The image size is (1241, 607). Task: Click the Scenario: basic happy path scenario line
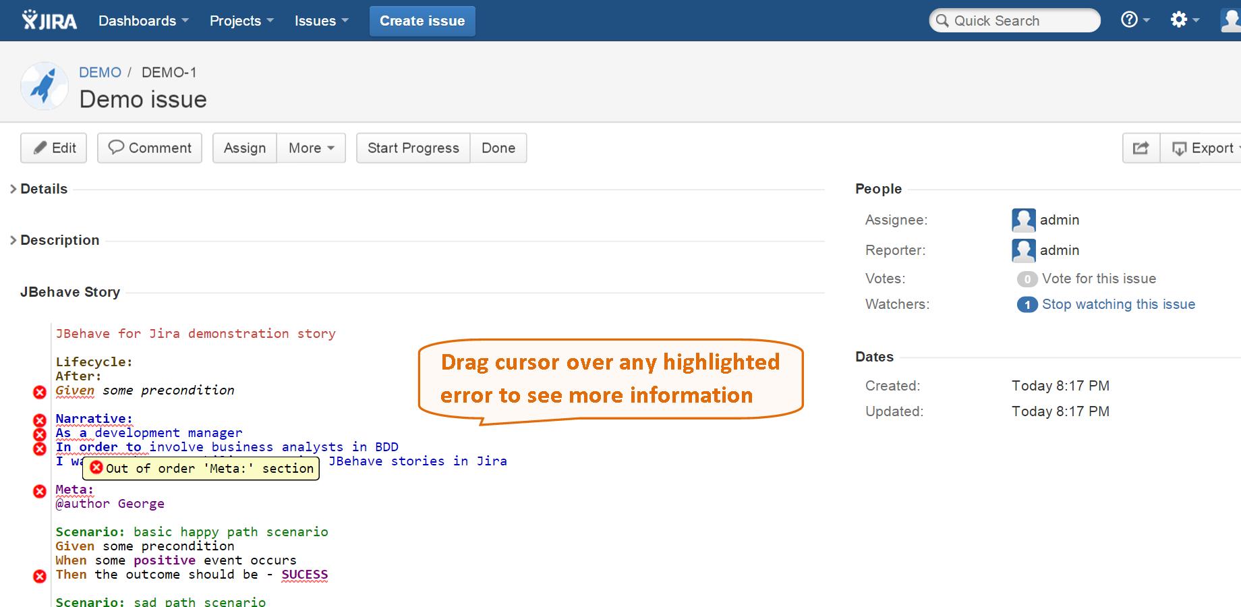click(192, 532)
